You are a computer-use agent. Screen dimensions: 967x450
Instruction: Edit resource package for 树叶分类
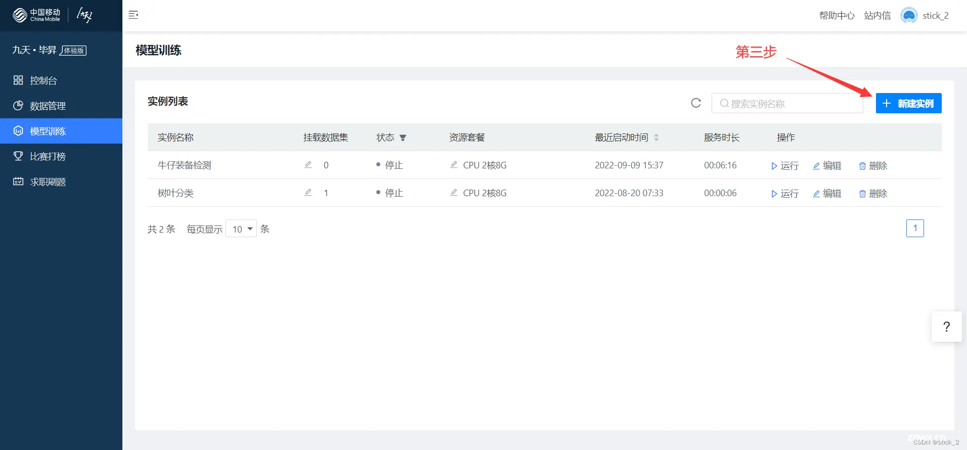pos(454,193)
